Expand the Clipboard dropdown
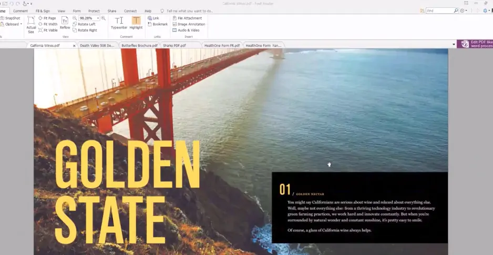This screenshot has height=255, width=493. tap(21, 24)
